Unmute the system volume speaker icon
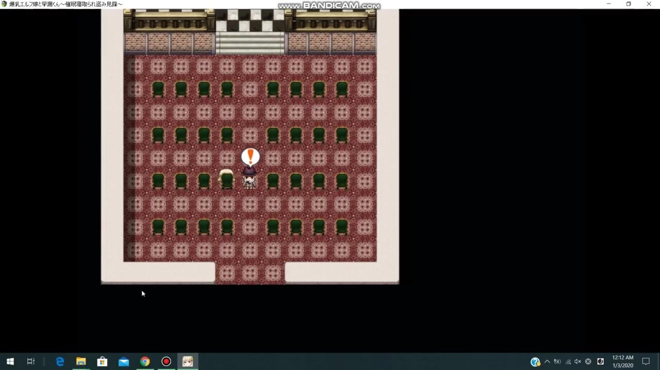660x370 pixels. (577, 362)
